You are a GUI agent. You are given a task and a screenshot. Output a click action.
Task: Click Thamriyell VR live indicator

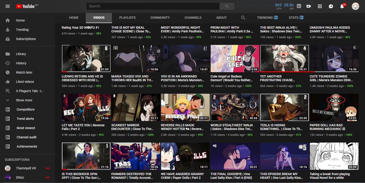[47, 168]
